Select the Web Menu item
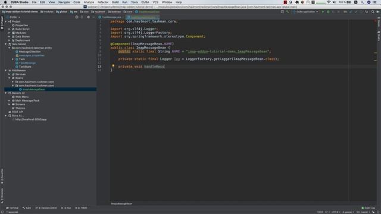 (x=22, y=97)
